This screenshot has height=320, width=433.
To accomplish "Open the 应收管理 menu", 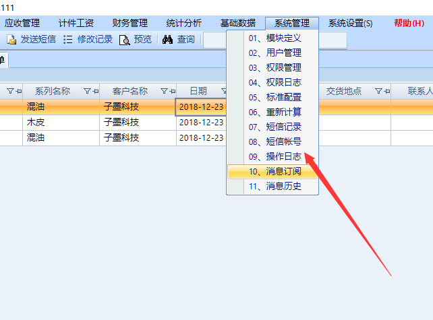I will click(x=22, y=23).
